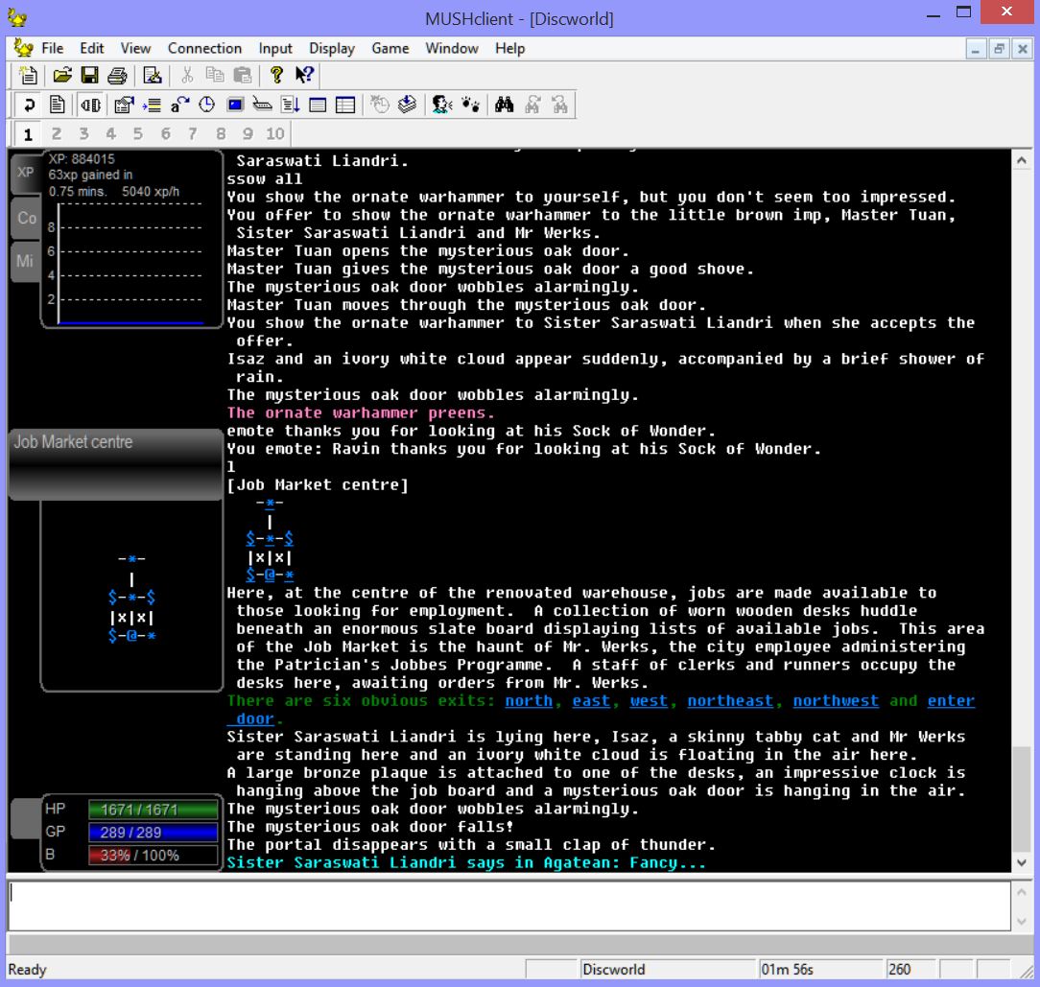1040x987 pixels.
Task: Click the list with down-arrow icon
Action: coord(291,105)
